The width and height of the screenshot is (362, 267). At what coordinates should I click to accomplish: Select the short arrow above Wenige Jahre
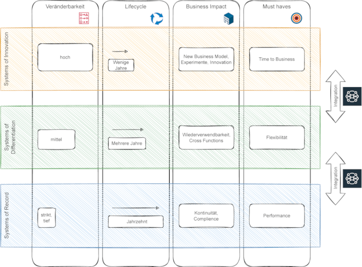[120, 52]
